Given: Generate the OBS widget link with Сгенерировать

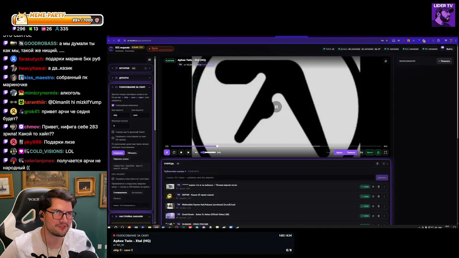Looking at the screenshot, I should point(120,192).
